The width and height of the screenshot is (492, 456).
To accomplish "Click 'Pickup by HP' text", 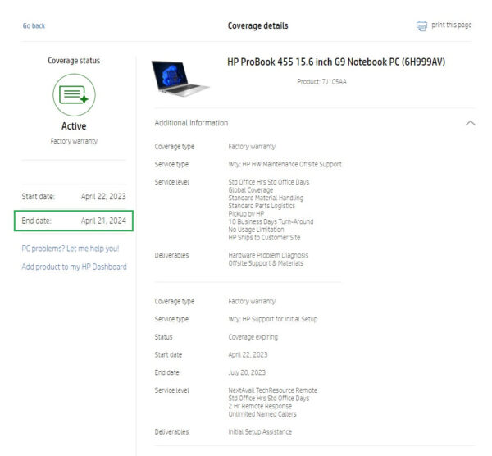I will (246, 214).
